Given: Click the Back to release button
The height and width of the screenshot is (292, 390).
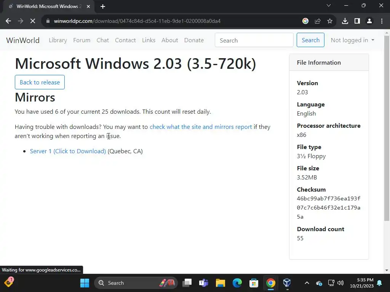Looking at the screenshot, I should tap(40, 82).
